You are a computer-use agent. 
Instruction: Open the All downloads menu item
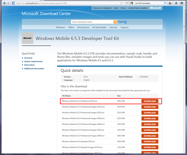click(99, 27)
